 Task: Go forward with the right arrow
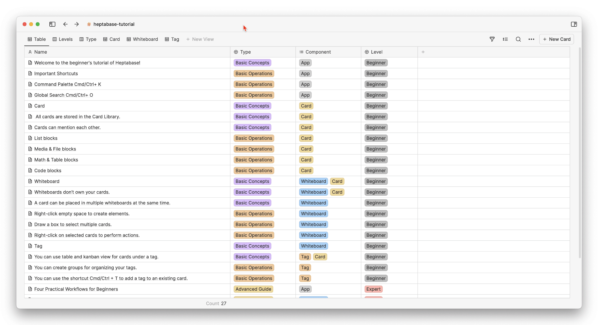(x=77, y=24)
